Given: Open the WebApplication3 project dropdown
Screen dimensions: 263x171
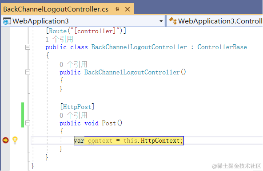Looking at the screenshot, I should pyautogui.click(x=161, y=21).
